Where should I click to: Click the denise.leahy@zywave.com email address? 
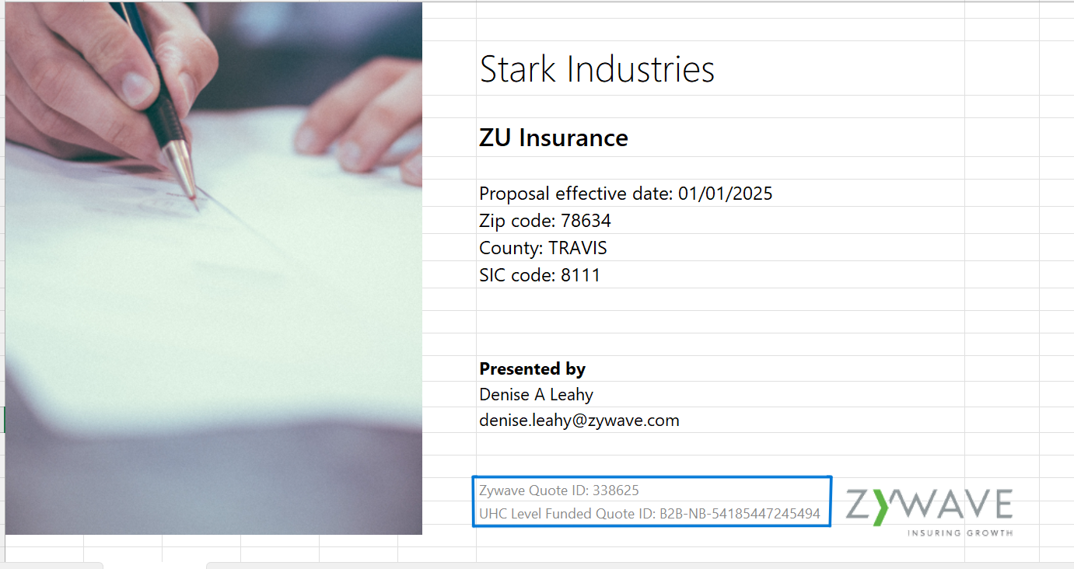click(579, 421)
